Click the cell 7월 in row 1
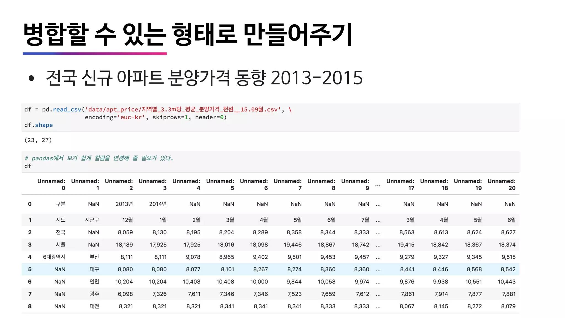 pyautogui.click(x=365, y=220)
